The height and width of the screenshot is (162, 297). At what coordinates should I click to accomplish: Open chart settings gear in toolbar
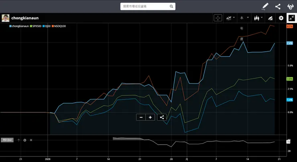pos(281,18)
